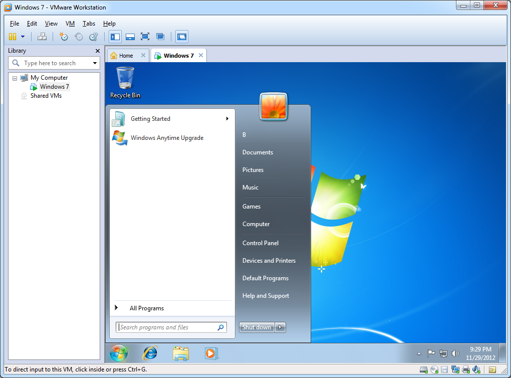Viewport: 511px width, 378px height.
Task: Click the Shut down button
Action: click(257, 327)
